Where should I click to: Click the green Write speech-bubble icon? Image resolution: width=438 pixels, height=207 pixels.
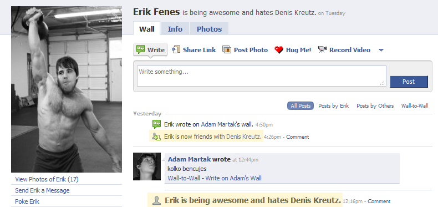[x=140, y=49]
